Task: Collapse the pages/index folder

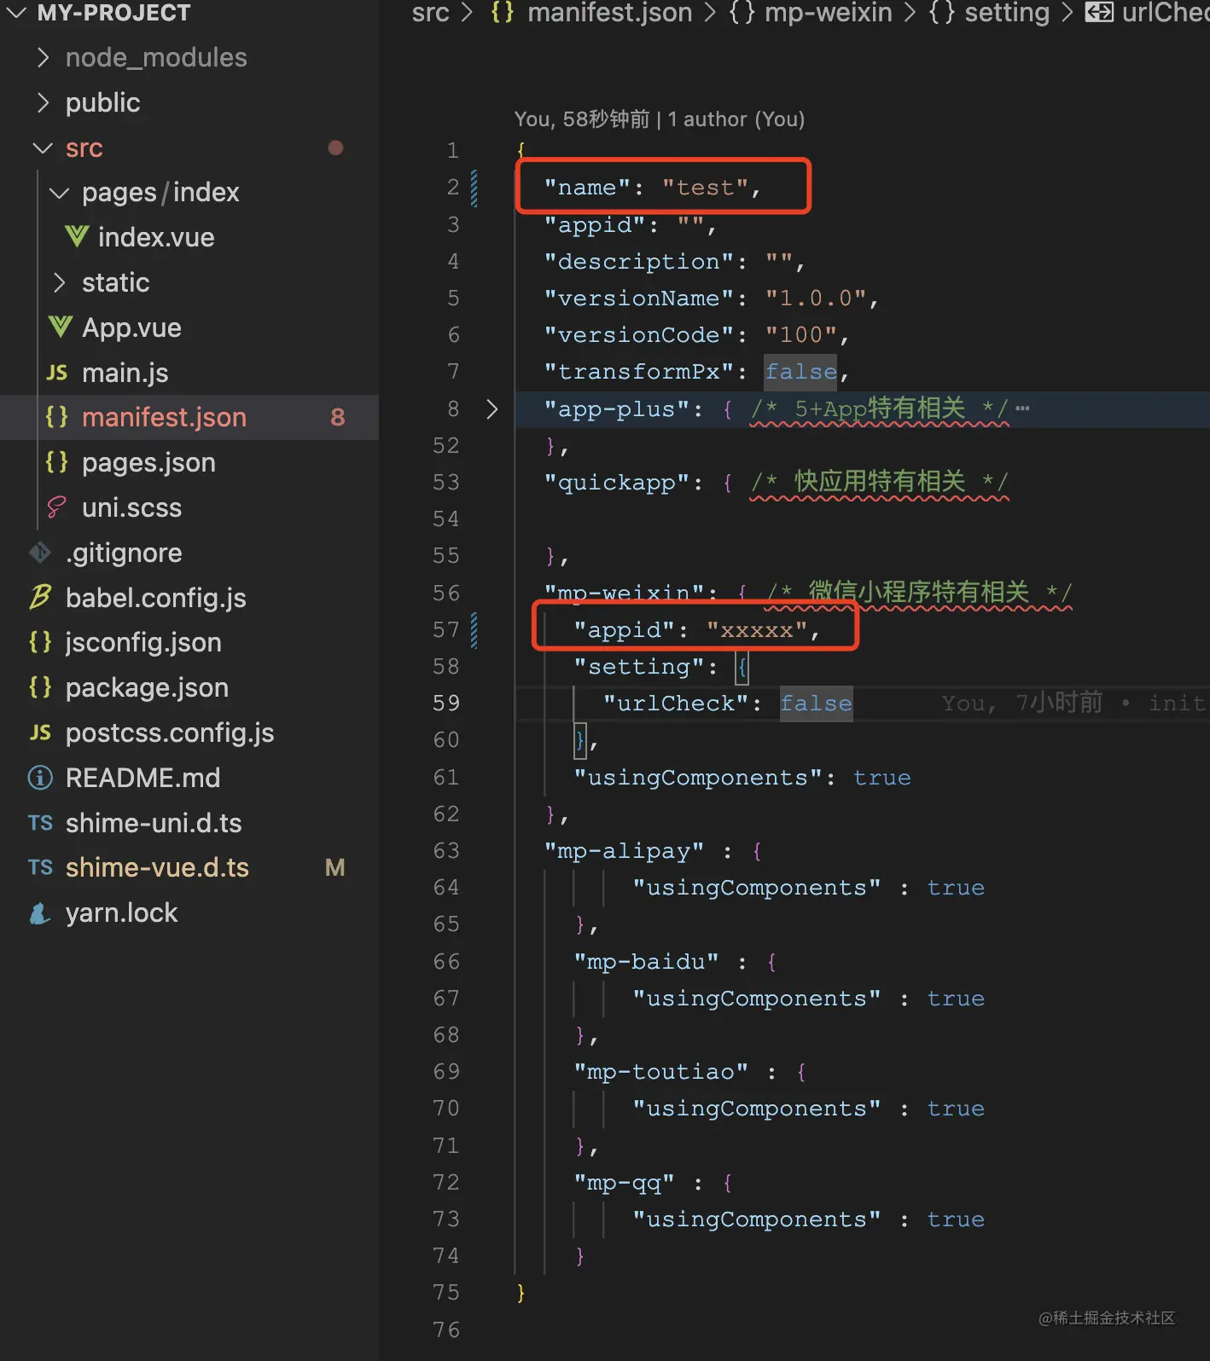Action: tap(59, 193)
